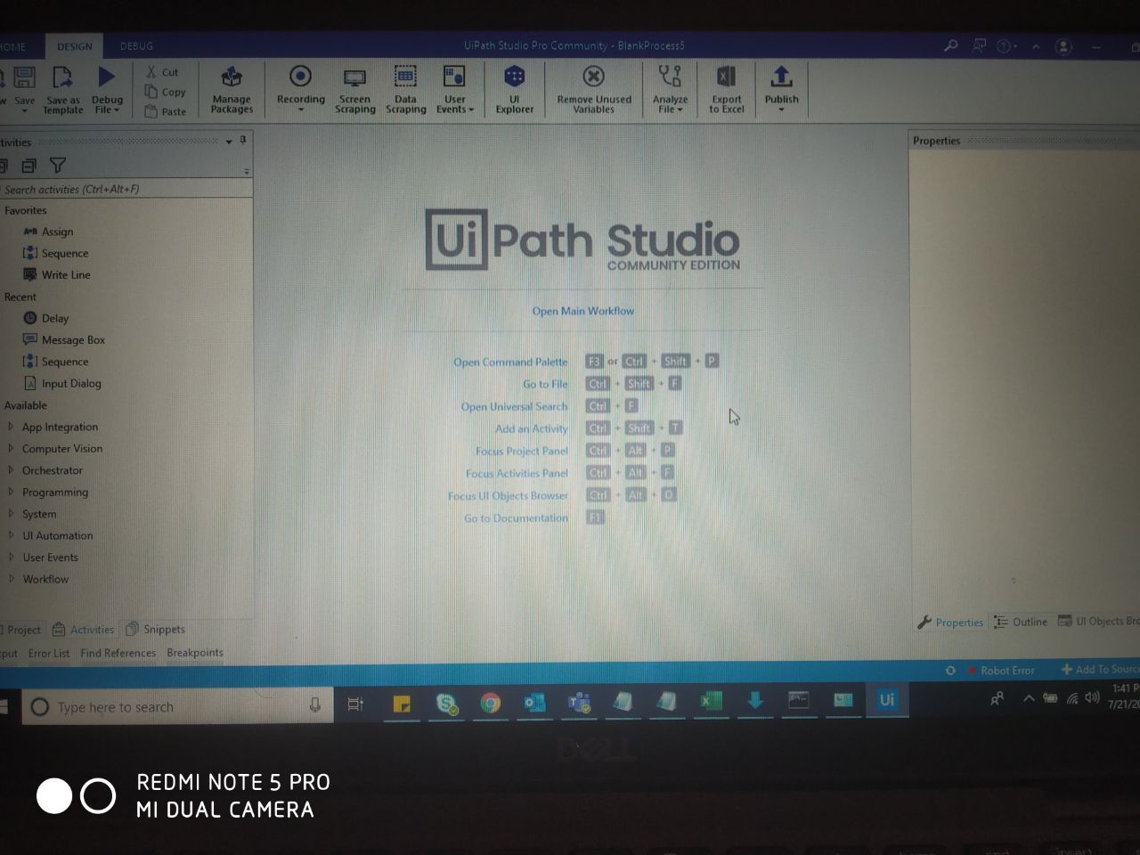
Task: Select Write Line activity
Action: 57,274
